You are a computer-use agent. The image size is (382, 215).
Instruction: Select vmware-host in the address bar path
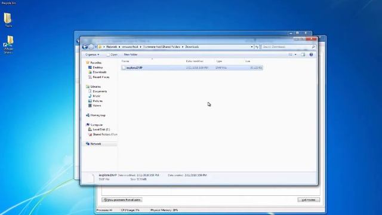coord(130,47)
